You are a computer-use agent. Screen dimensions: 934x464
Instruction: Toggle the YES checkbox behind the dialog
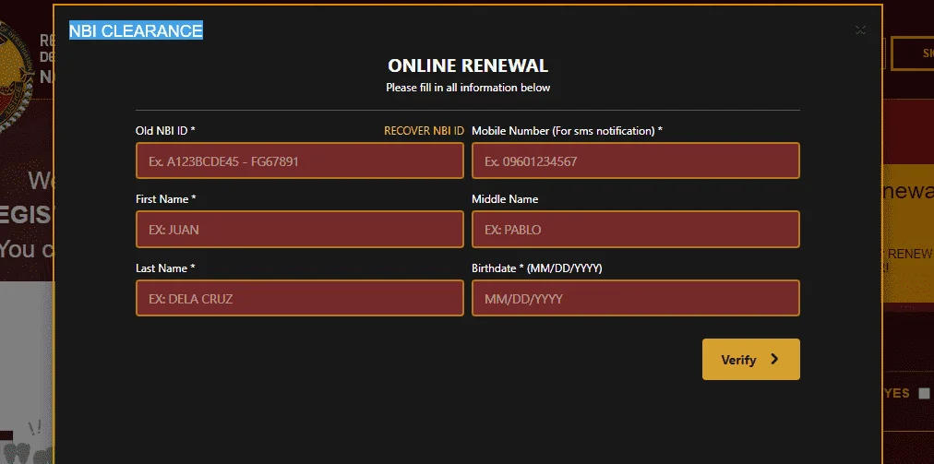[924, 393]
